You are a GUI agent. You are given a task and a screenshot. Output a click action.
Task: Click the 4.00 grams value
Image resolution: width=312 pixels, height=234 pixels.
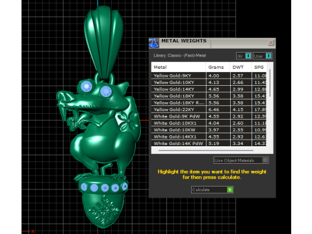point(214,75)
